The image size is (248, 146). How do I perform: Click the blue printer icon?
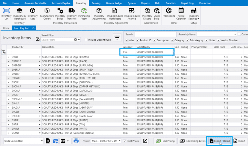76,141
